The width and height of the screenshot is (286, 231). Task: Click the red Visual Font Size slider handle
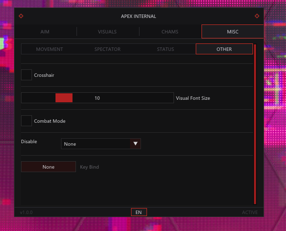click(x=64, y=98)
